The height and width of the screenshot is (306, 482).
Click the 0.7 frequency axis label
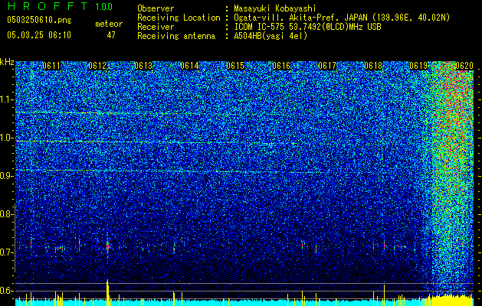pyautogui.click(x=7, y=252)
